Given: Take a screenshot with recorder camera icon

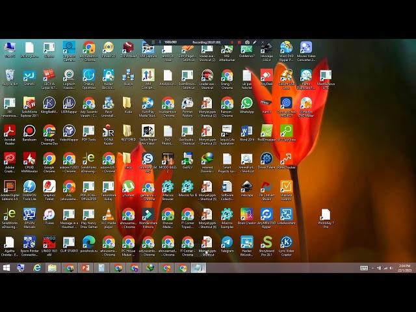Looking at the screenshot, I should click(x=247, y=42).
